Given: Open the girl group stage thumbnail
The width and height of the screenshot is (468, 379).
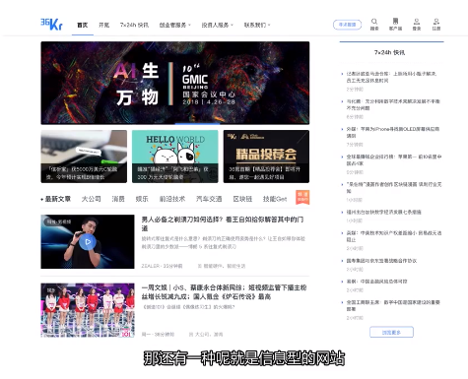Looking at the screenshot, I should pos(88,310).
